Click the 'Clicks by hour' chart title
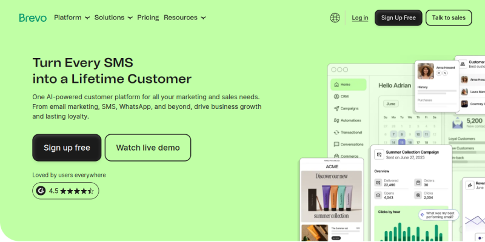Image resolution: width=485 pixels, height=242 pixels. [389, 212]
